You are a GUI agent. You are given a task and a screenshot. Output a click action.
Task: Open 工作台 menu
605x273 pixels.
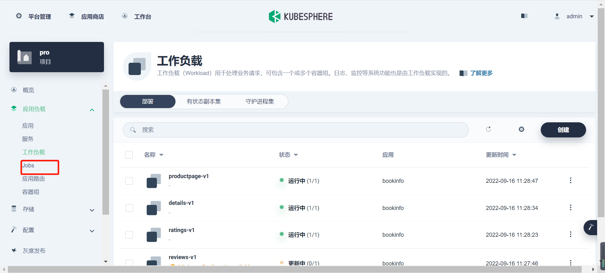143,17
